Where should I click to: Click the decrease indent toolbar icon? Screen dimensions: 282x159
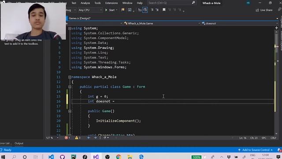click(x=152, y=10)
